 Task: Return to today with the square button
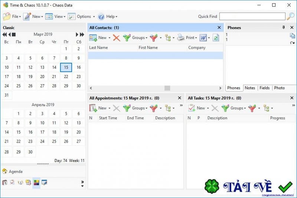pos(14,35)
